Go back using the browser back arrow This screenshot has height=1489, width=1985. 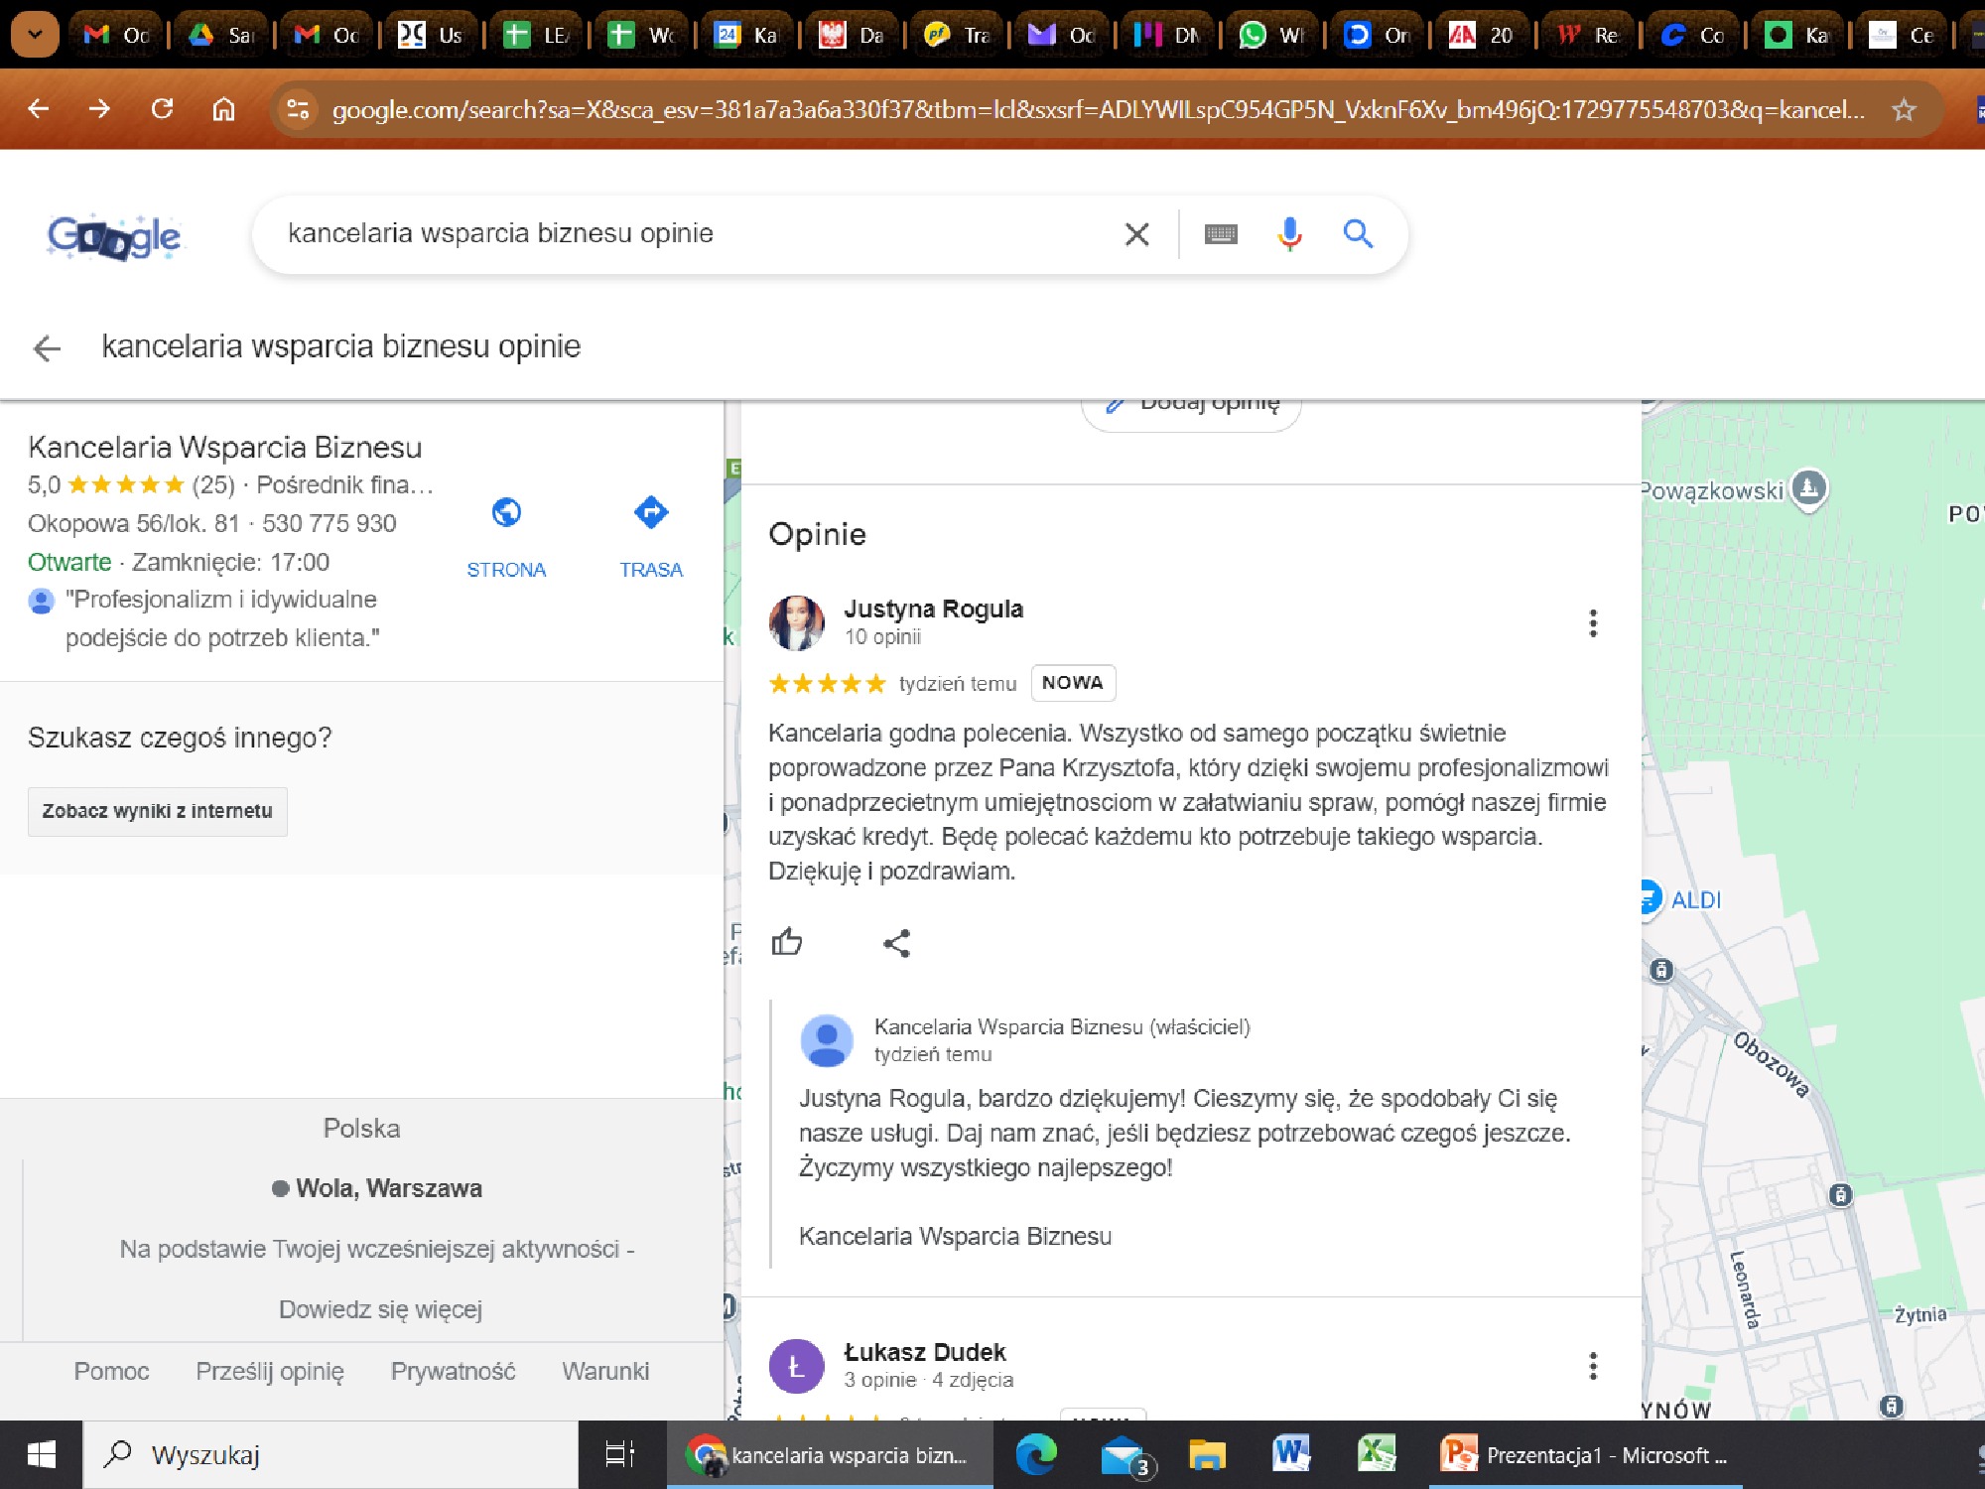37,108
